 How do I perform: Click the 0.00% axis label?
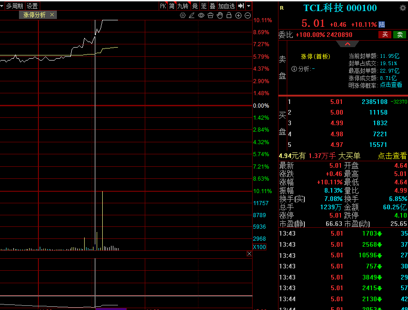coord(261,106)
